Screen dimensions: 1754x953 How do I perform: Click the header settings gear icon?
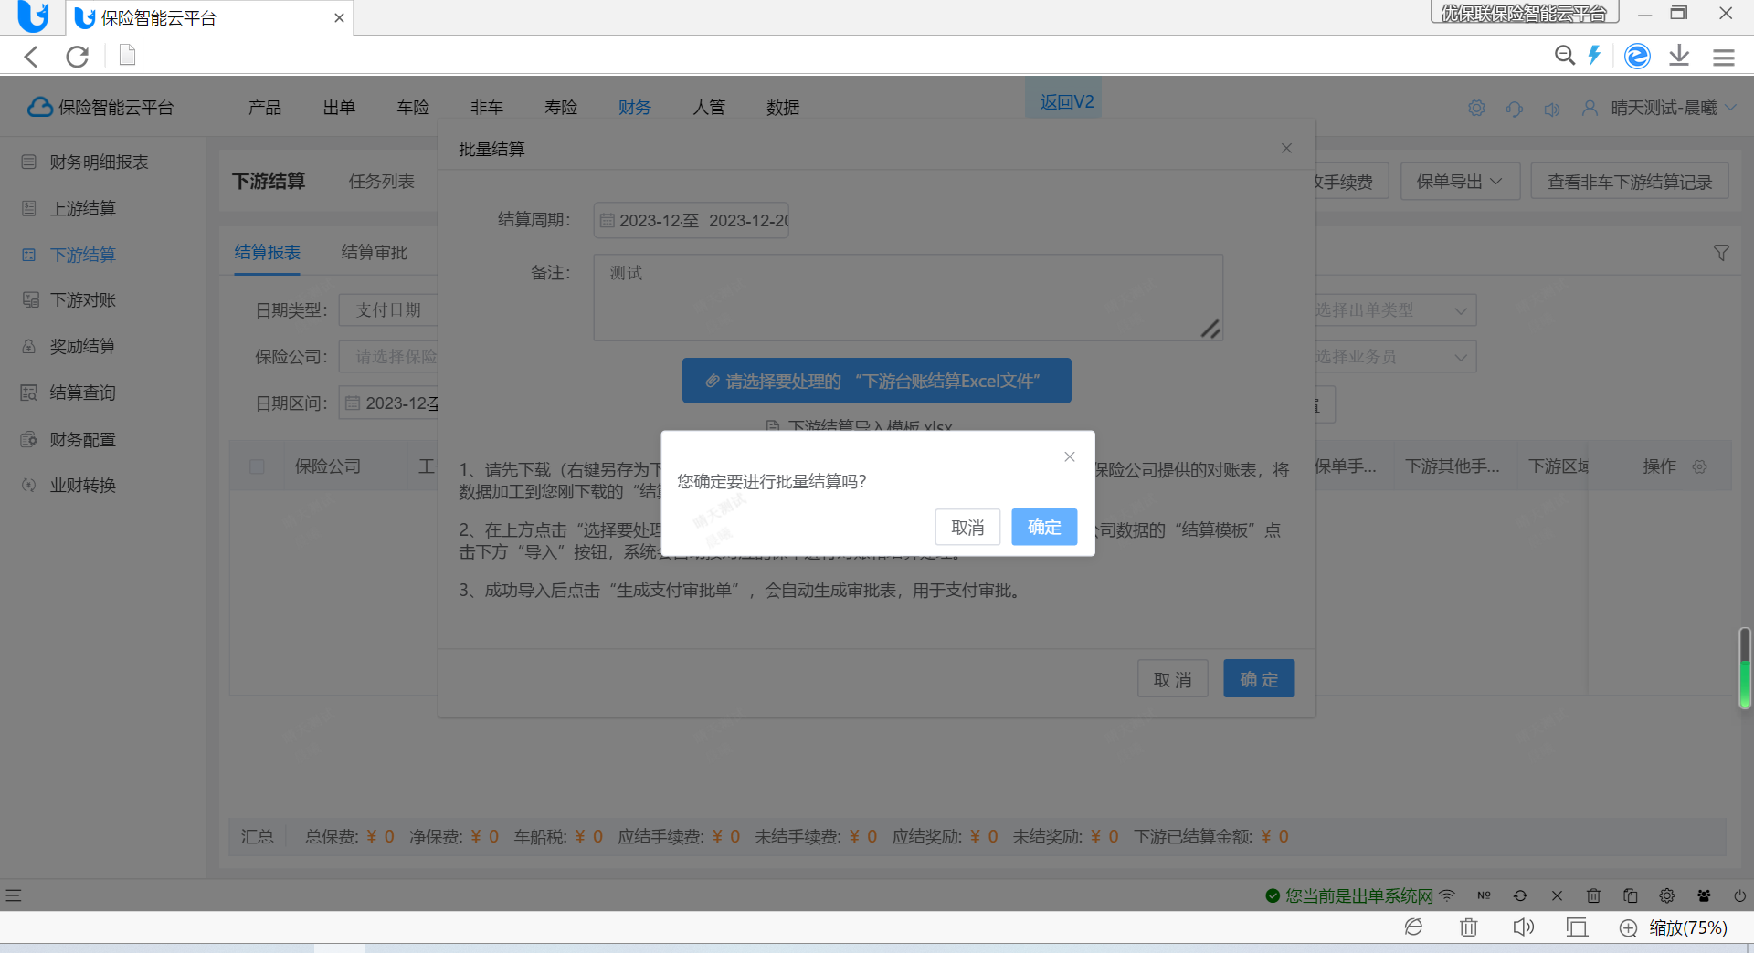click(x=1476, y=109)
